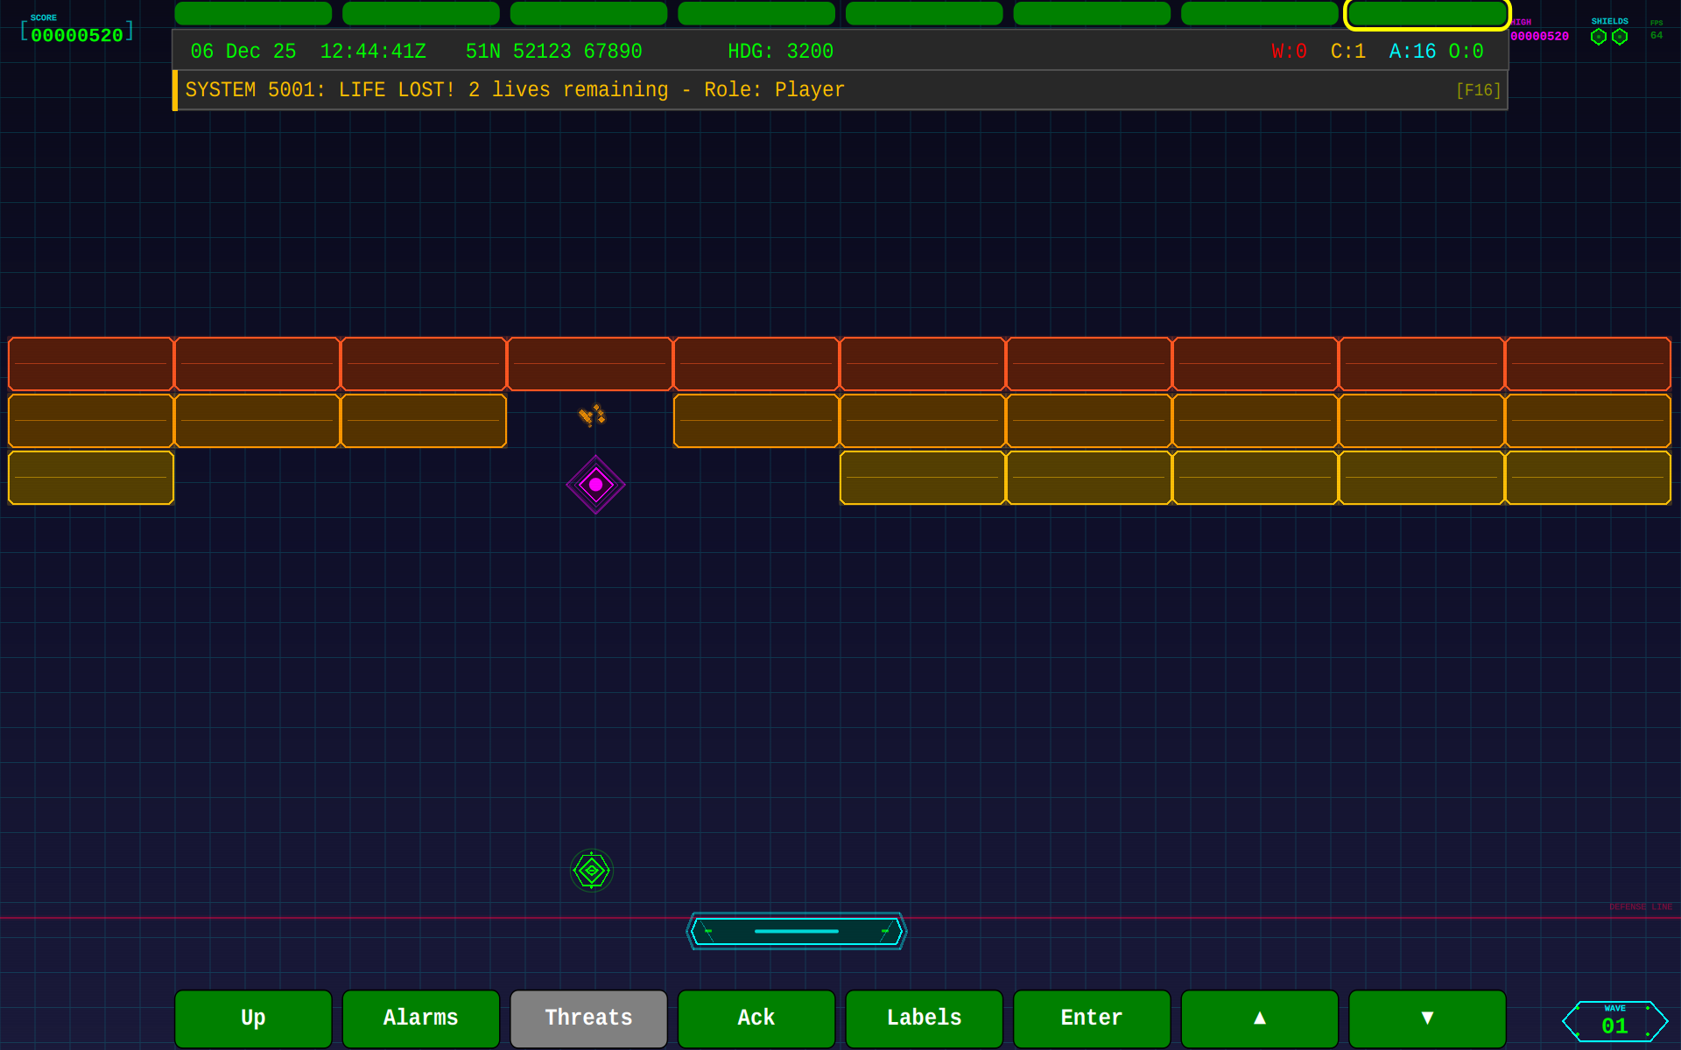Click the A:16 alert counter
1681x1050 pixels.
[x=1412, y=52]
